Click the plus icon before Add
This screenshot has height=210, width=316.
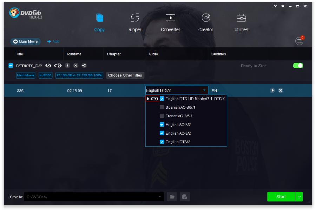pyautogui.click(x=49, y=41)
